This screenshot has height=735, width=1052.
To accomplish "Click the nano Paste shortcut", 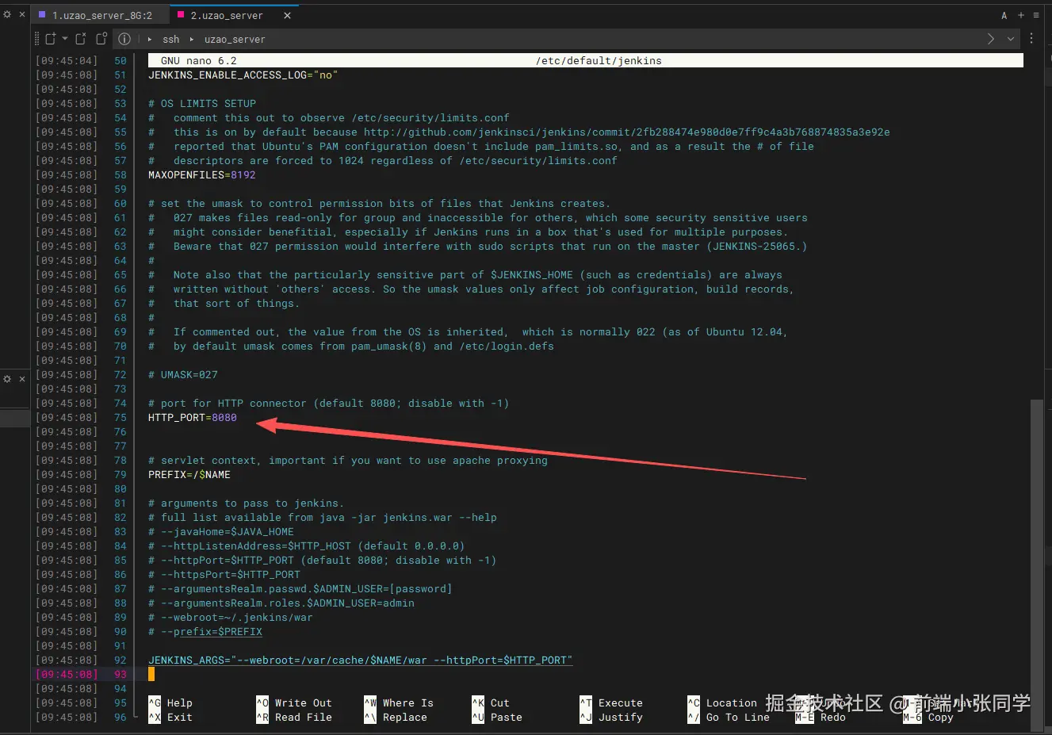I will pyautogui.click(x=497, y=718).
